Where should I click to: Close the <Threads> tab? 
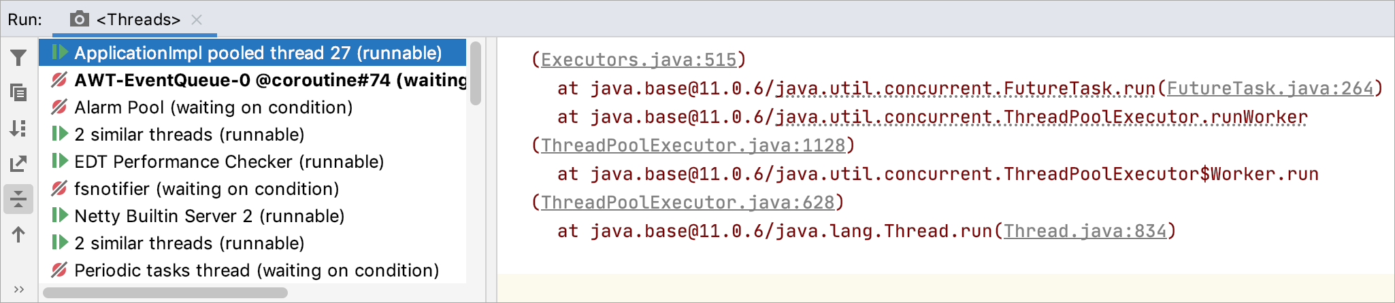pyautogui.click(x=197, y=20)
